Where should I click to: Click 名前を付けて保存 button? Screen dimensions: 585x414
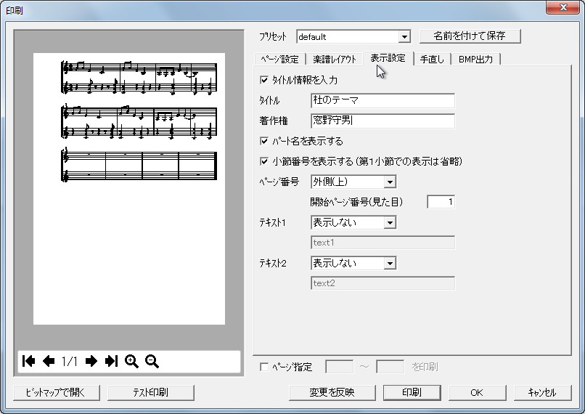pyautogui.click(x=470, y=36)
